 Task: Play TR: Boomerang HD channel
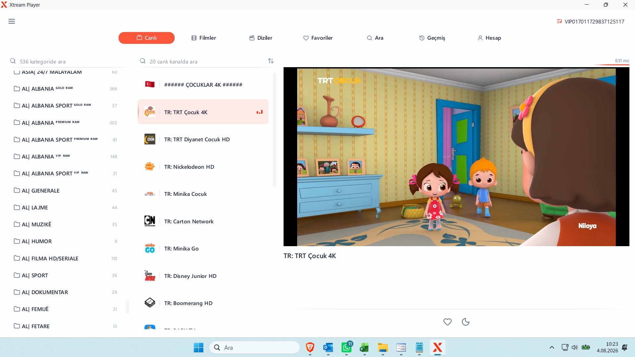click(203, 303)
